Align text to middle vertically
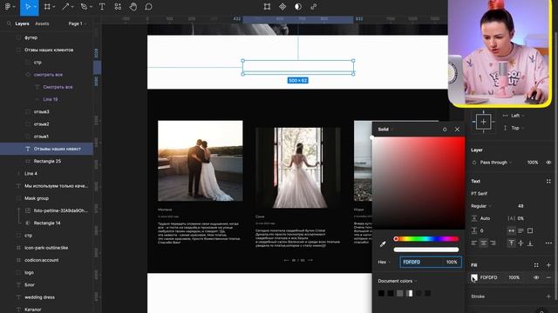Viewport: 558px width, 313px height. [x=521, y=243]
